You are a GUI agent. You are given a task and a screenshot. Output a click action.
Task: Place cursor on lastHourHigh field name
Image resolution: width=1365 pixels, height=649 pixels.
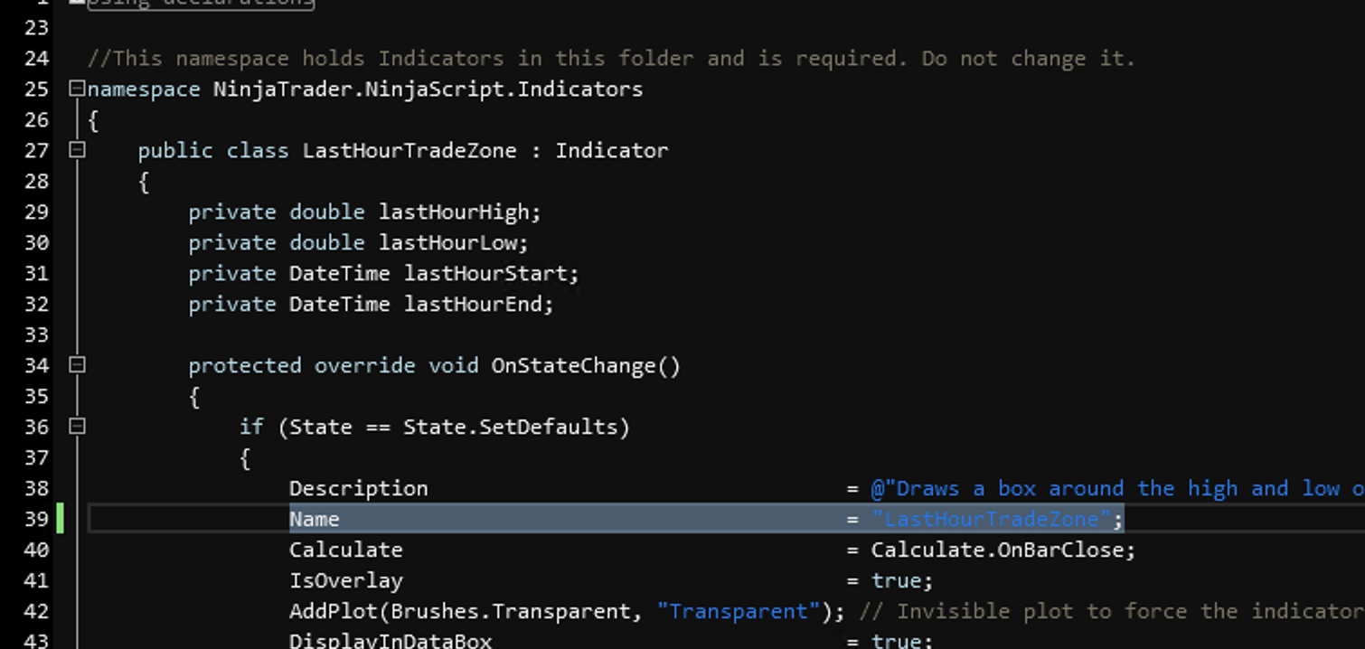tap(458, 212)
